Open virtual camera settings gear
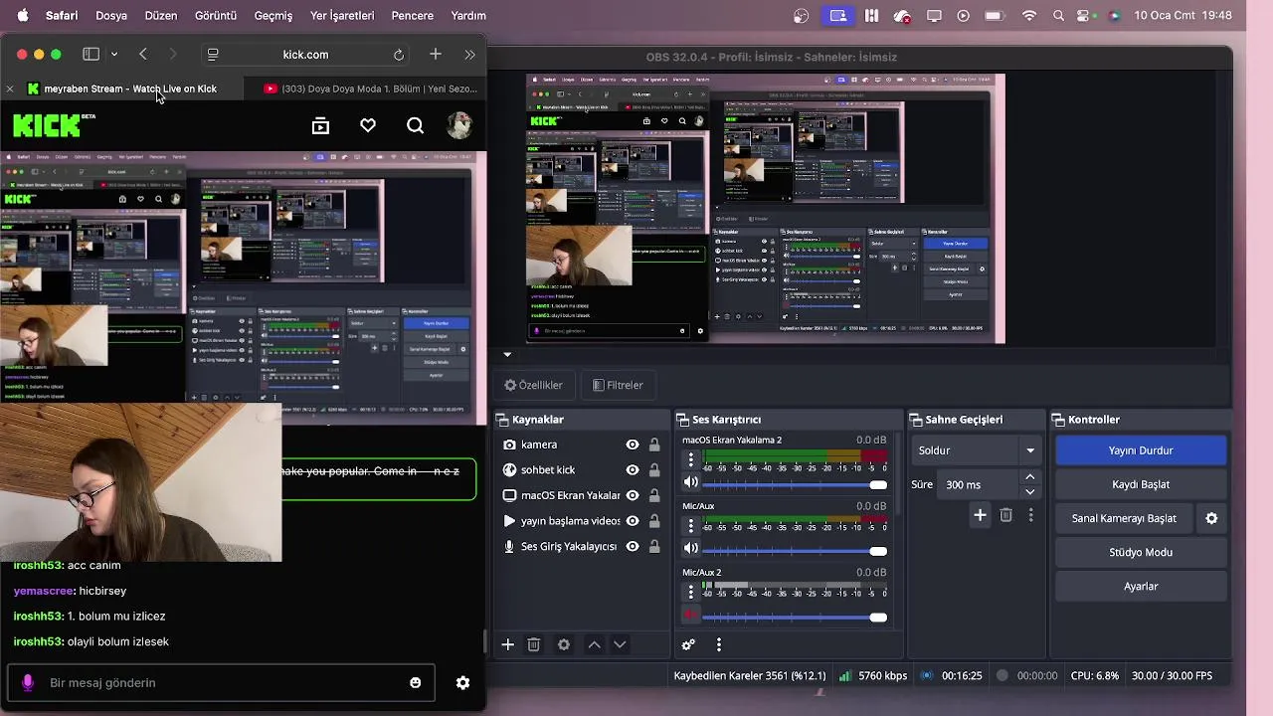This screenshot has height=716, width=1273. [1211, 518]
